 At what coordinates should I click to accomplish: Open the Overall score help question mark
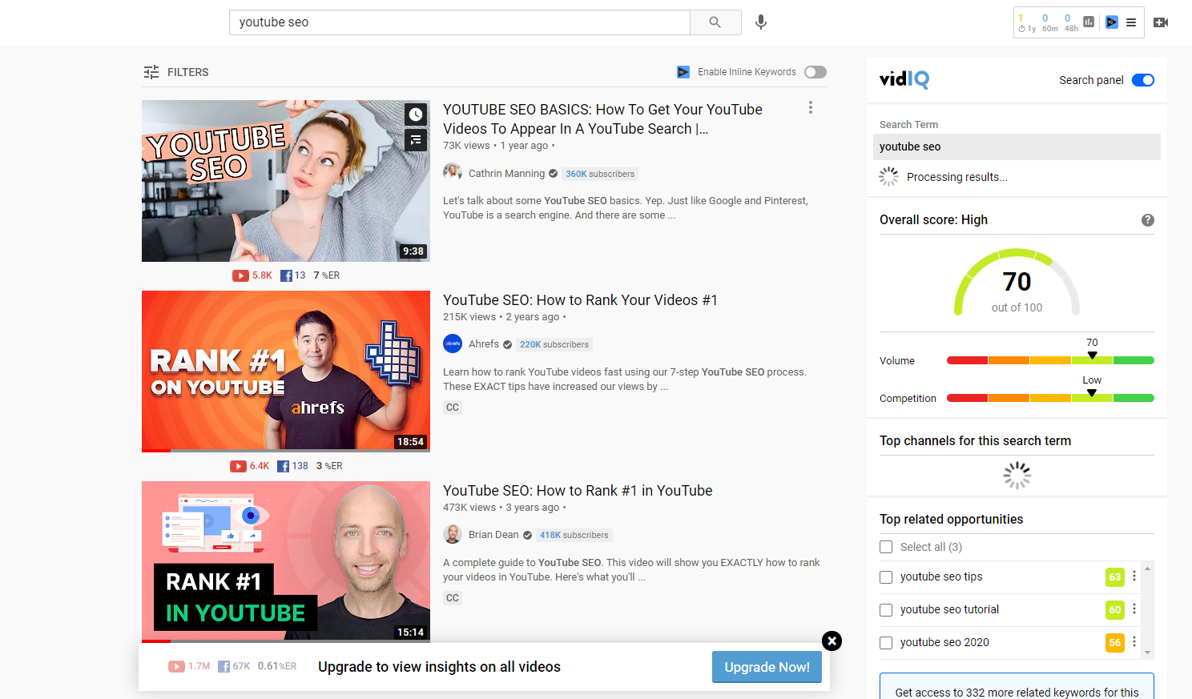(x=1148, y=220)
